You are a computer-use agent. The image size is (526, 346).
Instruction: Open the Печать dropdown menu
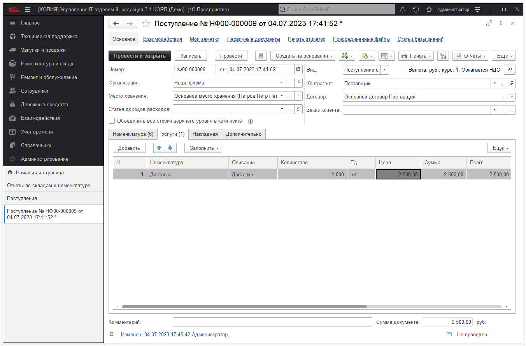pyautogui.click(x=416, y=56)
